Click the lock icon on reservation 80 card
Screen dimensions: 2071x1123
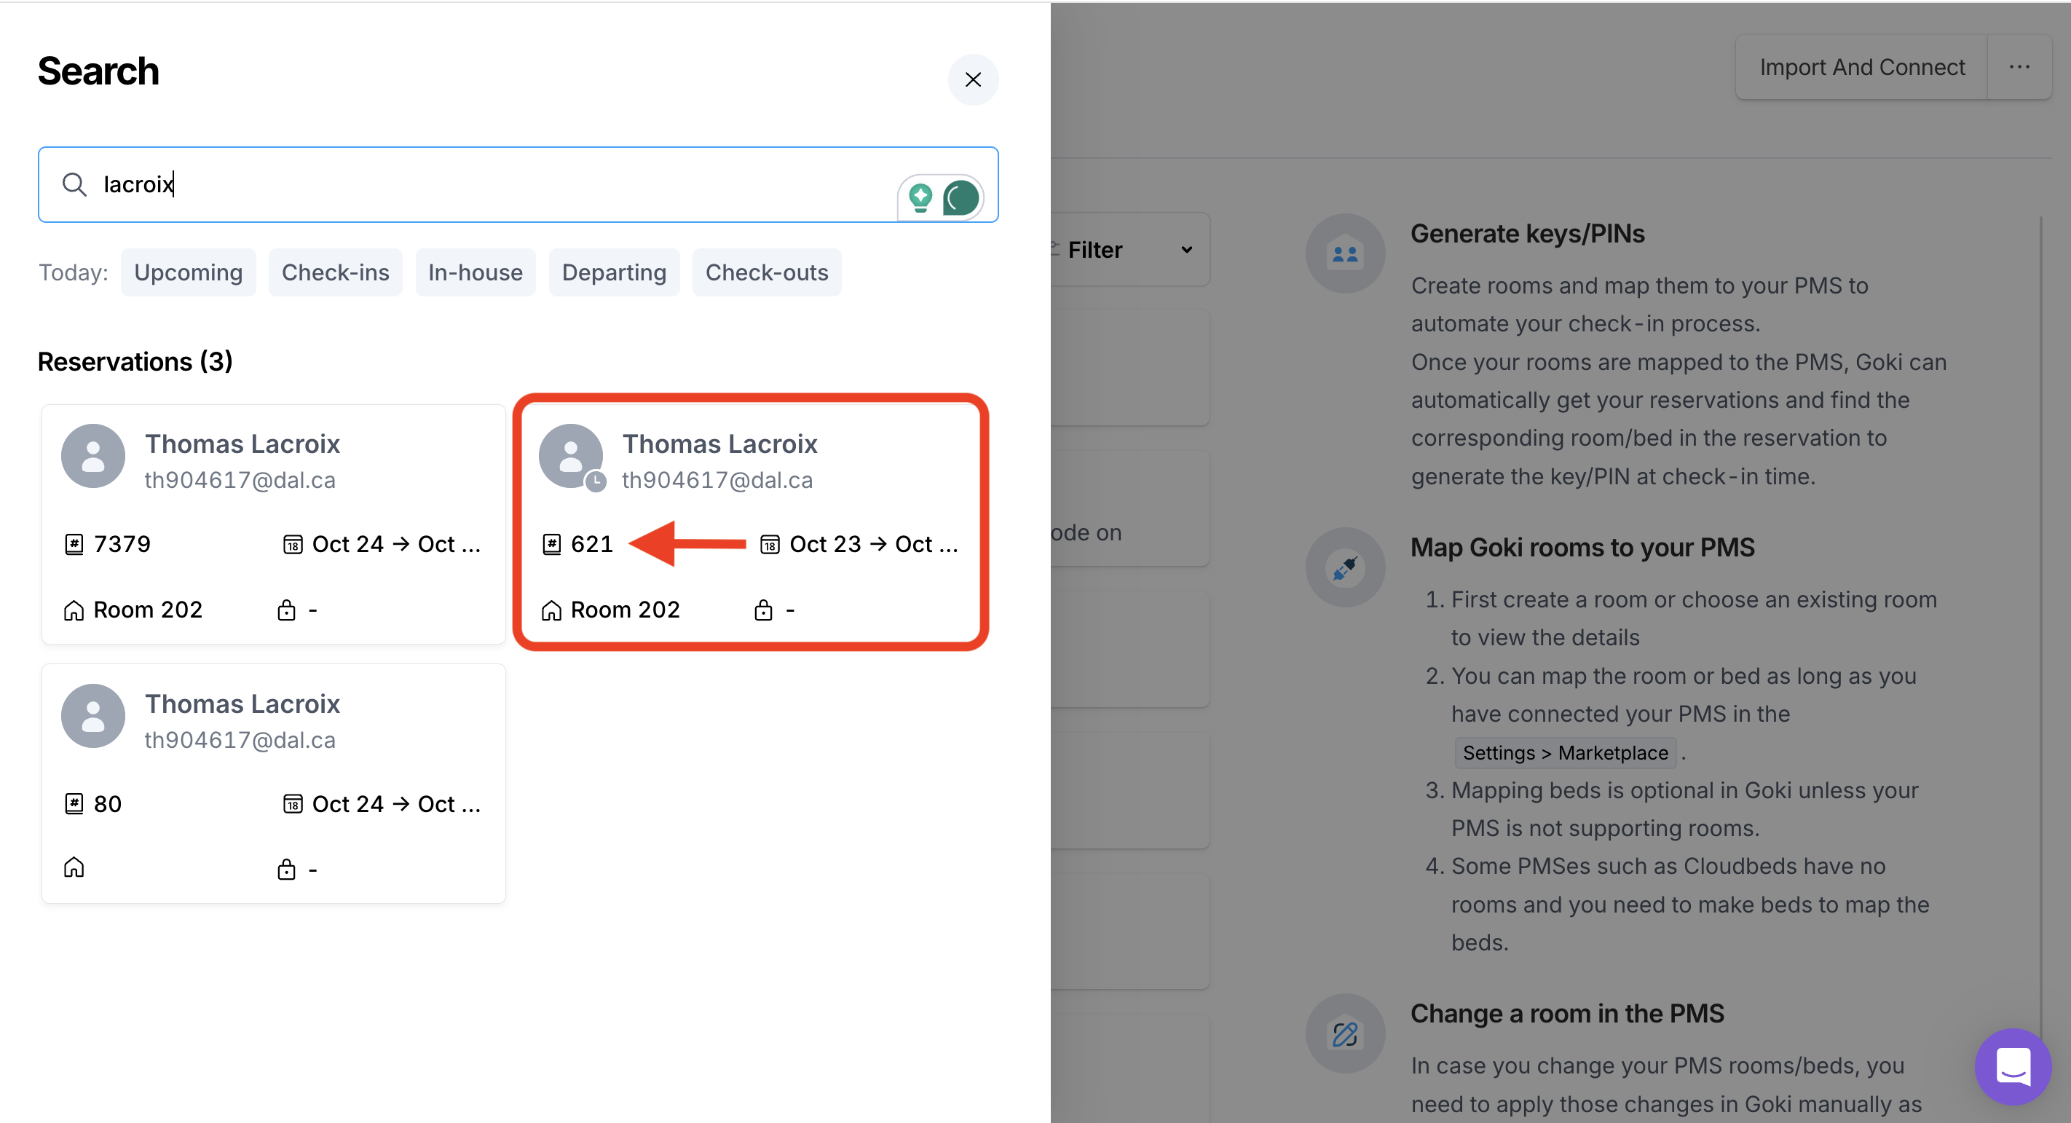(x=286, y=869)
